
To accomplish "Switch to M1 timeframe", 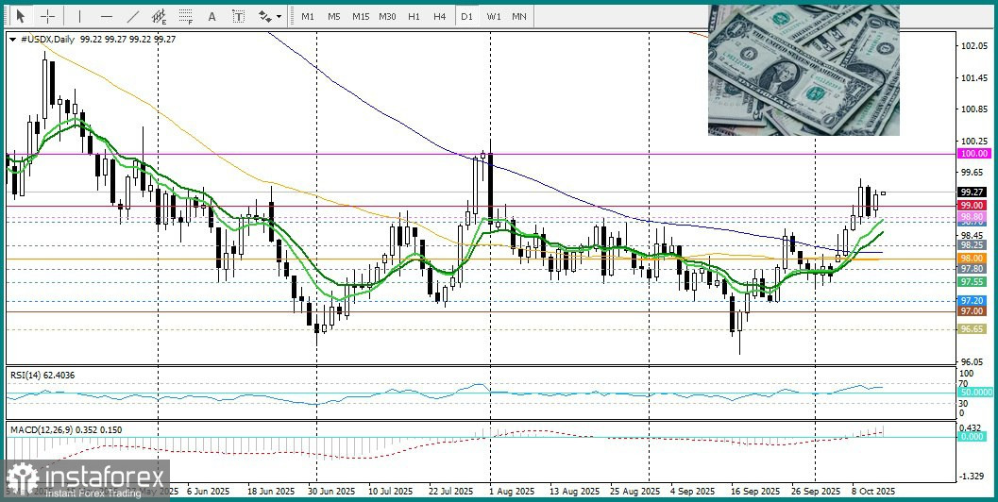I will 308,17.
